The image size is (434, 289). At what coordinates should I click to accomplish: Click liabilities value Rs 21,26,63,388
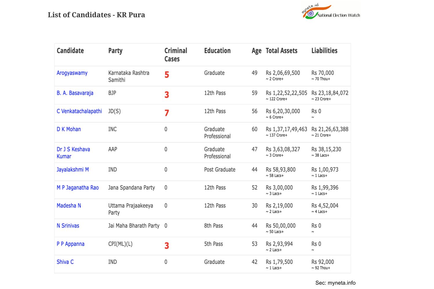pyautogui.click(x=330, y=129)
